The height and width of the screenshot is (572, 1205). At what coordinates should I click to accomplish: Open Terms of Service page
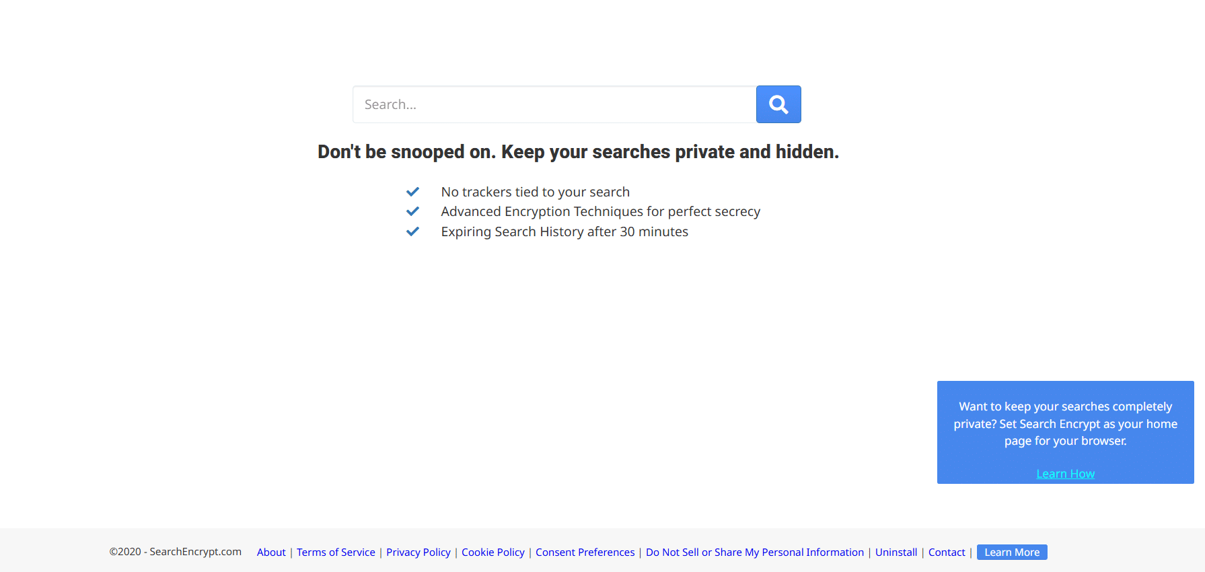pos(336,552)
